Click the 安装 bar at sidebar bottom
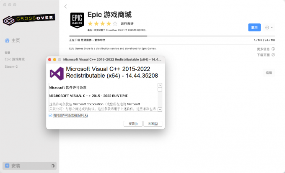Image resolution: width=285 pixels, height=173 pixels. pos(29,165)
